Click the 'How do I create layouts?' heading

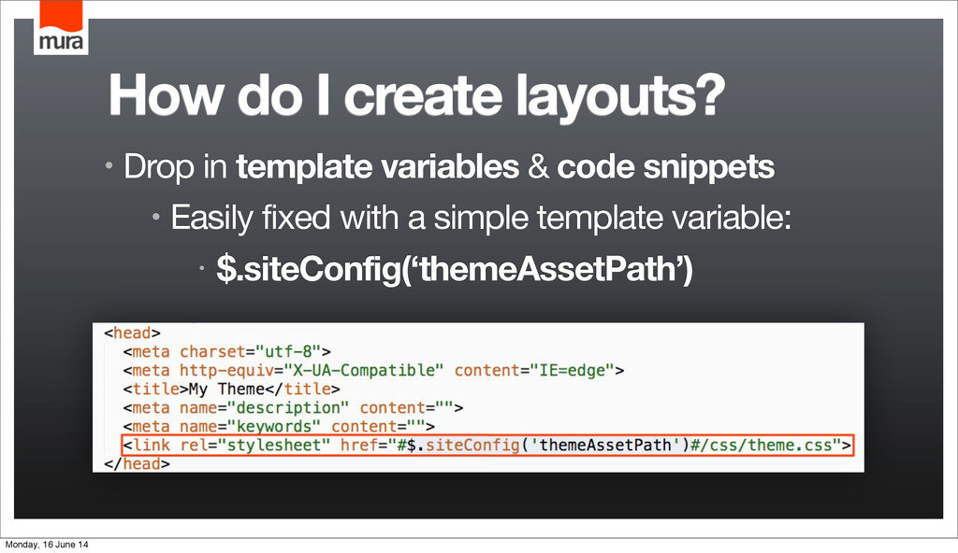tap(416, 96)
